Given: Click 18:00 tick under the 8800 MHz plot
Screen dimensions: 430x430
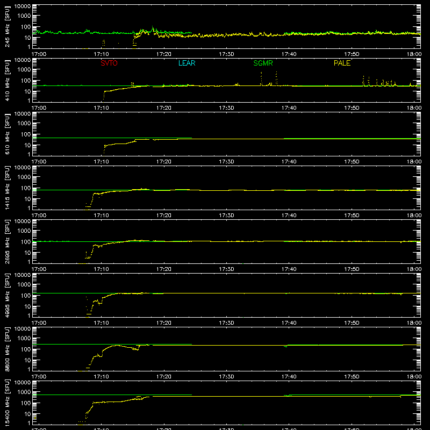Looking at the screenshot, I should (414, 377).
